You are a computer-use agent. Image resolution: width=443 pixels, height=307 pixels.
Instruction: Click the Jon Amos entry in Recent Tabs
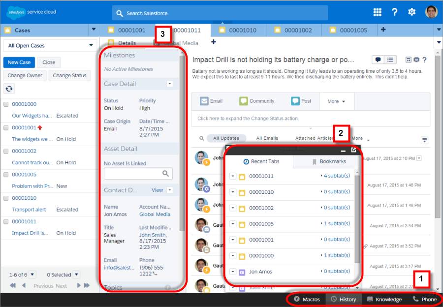260,272
